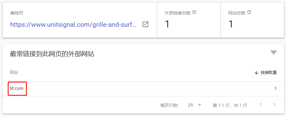The image size is (286, 117).
Task: Open the unitsignal.com landing page URL
Action: [x=73, y=24]
